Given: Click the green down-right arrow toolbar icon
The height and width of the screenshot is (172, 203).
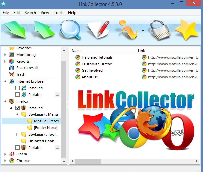Looking at the screenshot, I should click(x=15, y=30).
